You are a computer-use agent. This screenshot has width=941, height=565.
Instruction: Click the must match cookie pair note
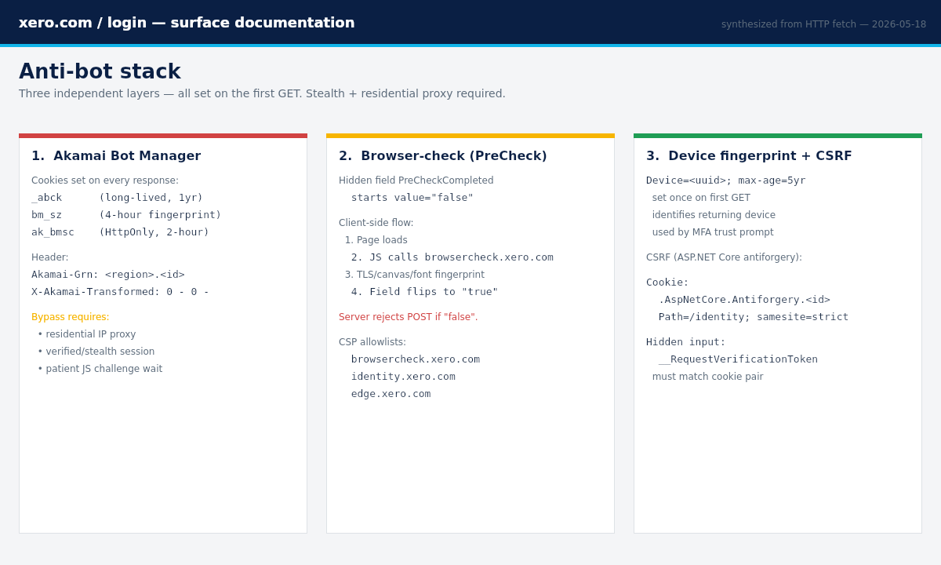coord(707,377)
